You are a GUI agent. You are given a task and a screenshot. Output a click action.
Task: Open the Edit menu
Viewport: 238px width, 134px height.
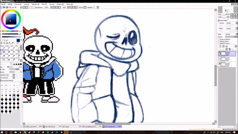[10, 4]
